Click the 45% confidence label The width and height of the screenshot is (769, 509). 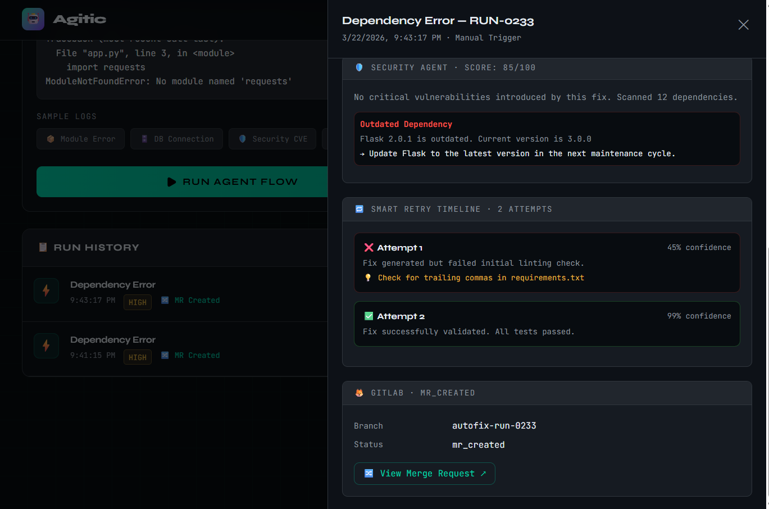coord(699,247)
